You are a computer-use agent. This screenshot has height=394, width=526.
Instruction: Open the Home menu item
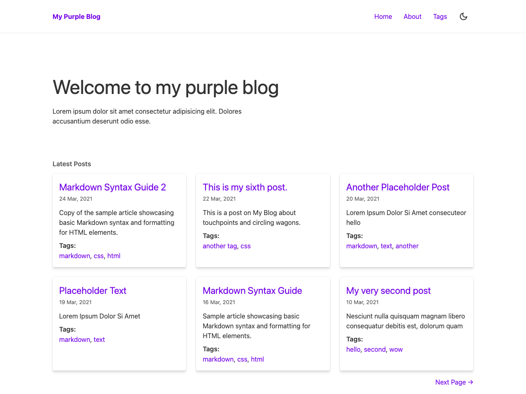pyautogui.click(x=383, y=16)
